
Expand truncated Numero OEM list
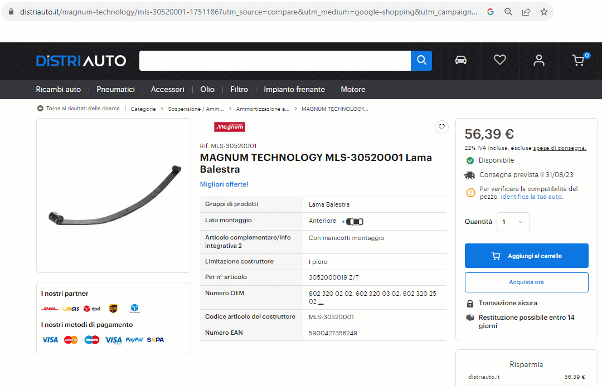[x=321, y=302]
